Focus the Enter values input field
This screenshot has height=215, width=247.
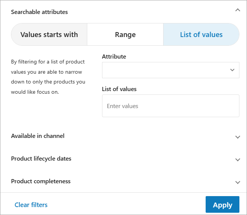pyautogui.click(x=170, y=106)
